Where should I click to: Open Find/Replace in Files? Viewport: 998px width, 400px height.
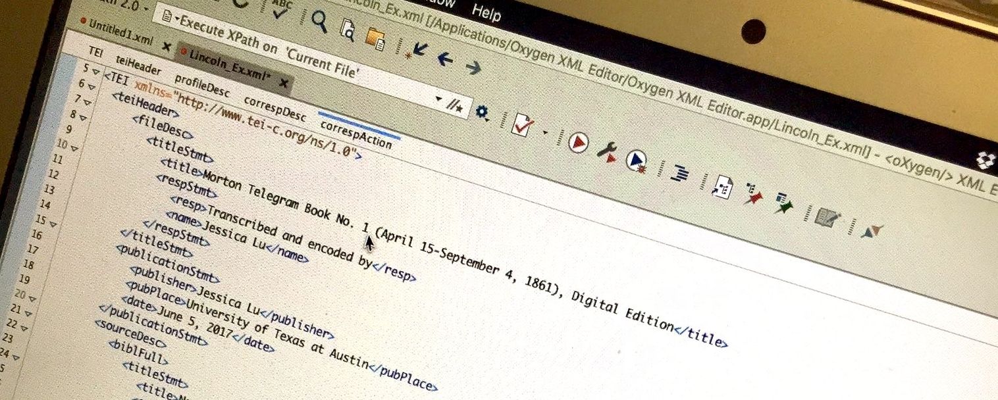[348, 30]
